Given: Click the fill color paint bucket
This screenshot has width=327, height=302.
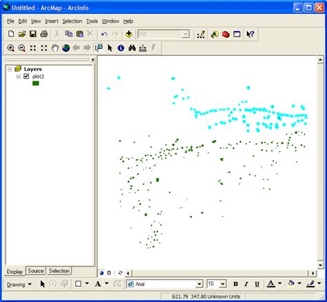Looking at the screenshot, I should click(x=291, y=283).
